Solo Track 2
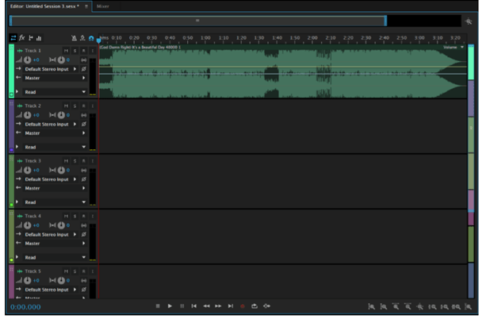 click(75, 106)
